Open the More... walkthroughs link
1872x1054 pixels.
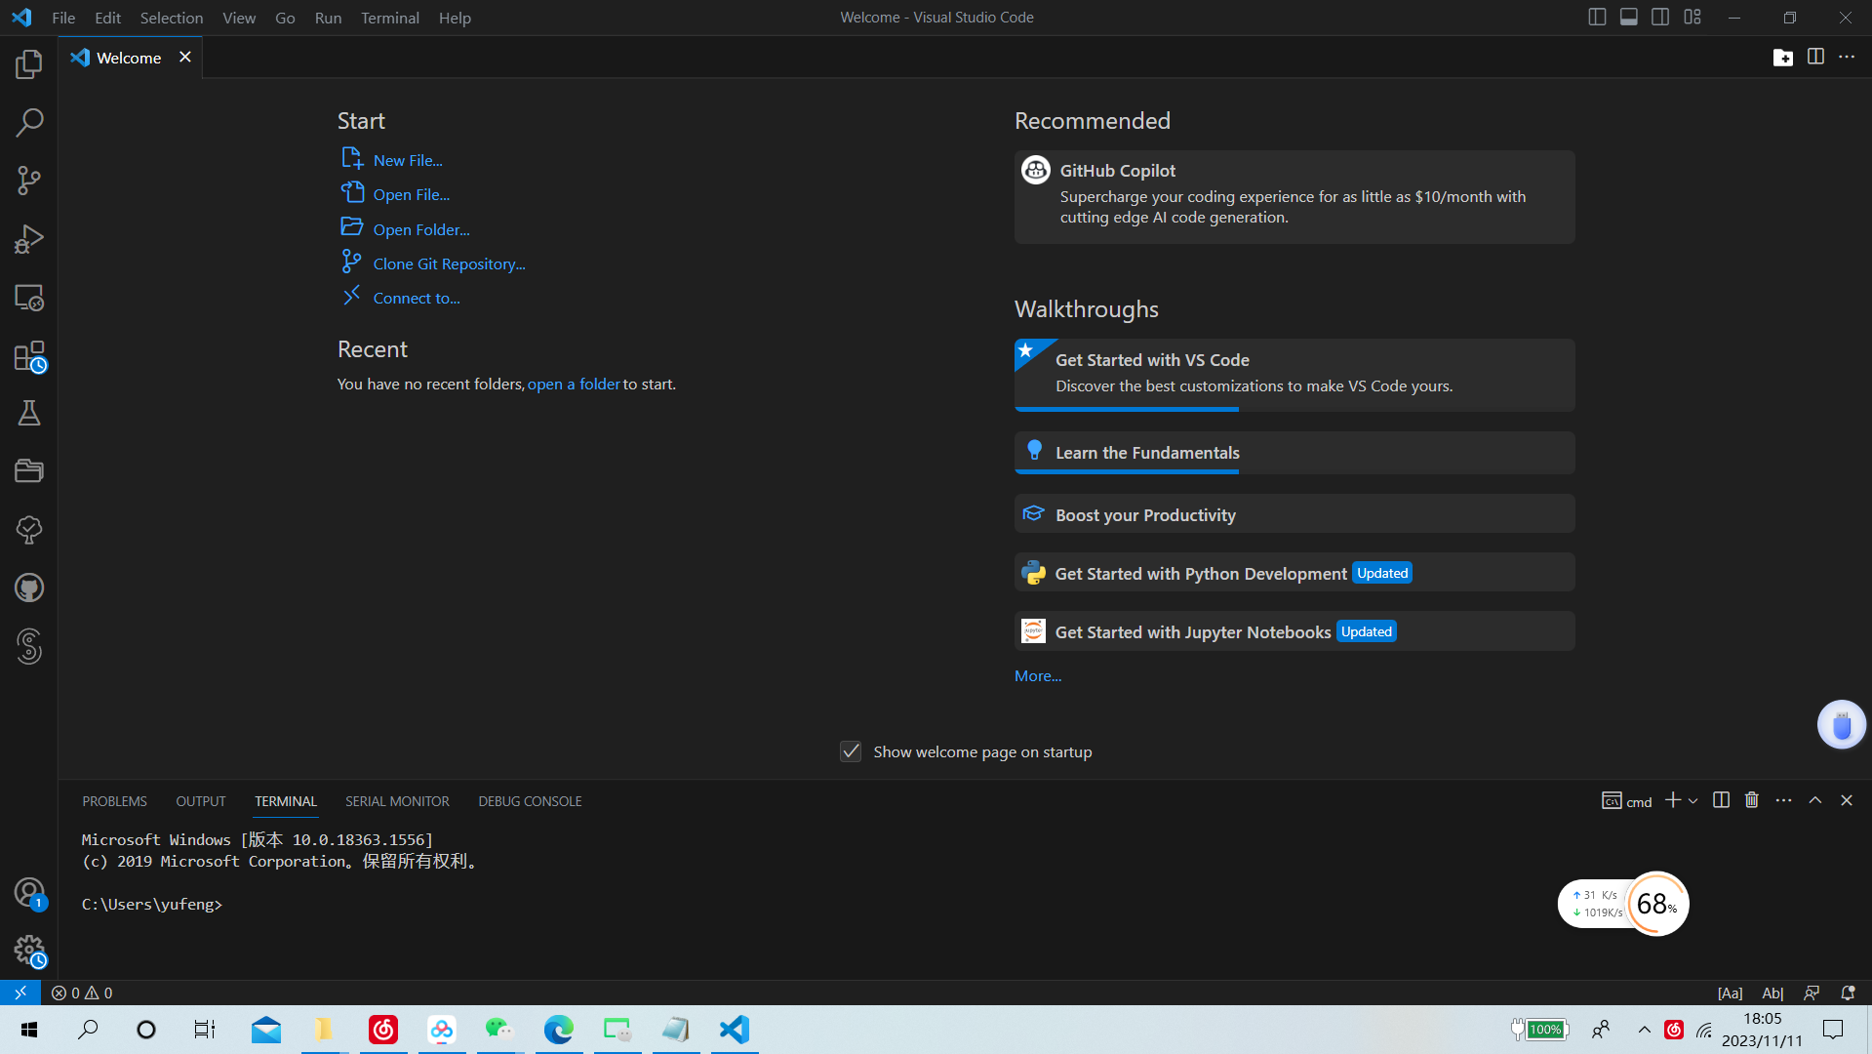tap(1038, 675)
